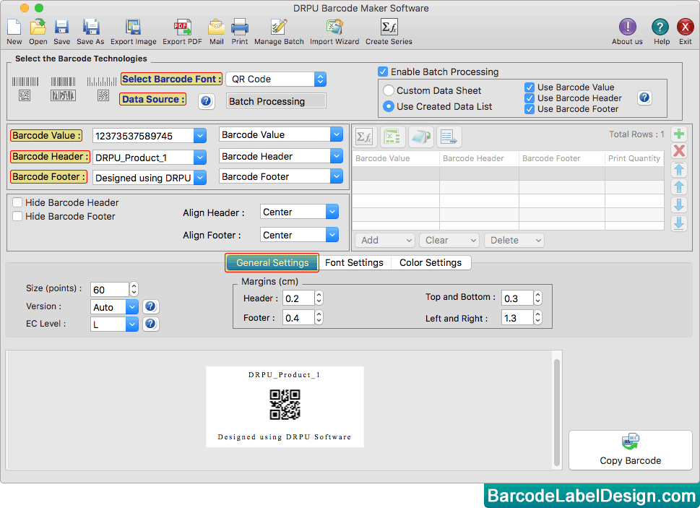Click the Exit toolbar icon
This screenshot has width=700, height=508.
686,27
